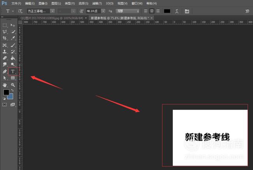
Task: Swap foreground and background colors
Action: [x=12, y=90]
